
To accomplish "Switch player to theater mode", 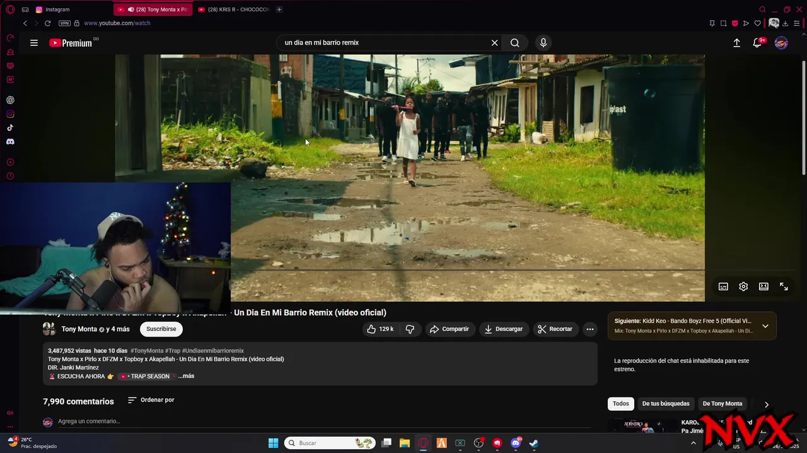I will coord(763,286).
